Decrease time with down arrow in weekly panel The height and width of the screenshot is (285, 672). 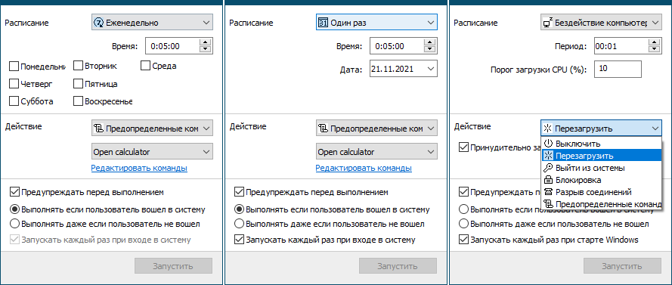pos(206,50)
